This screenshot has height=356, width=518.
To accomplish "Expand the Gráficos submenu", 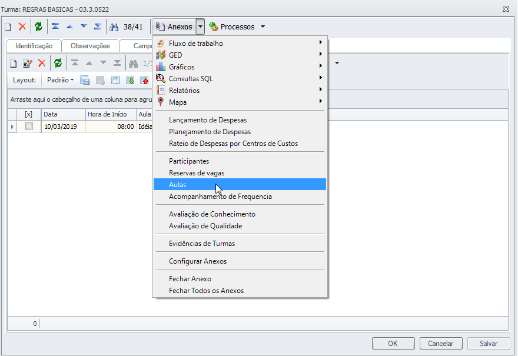I will (x=240, y=67).
